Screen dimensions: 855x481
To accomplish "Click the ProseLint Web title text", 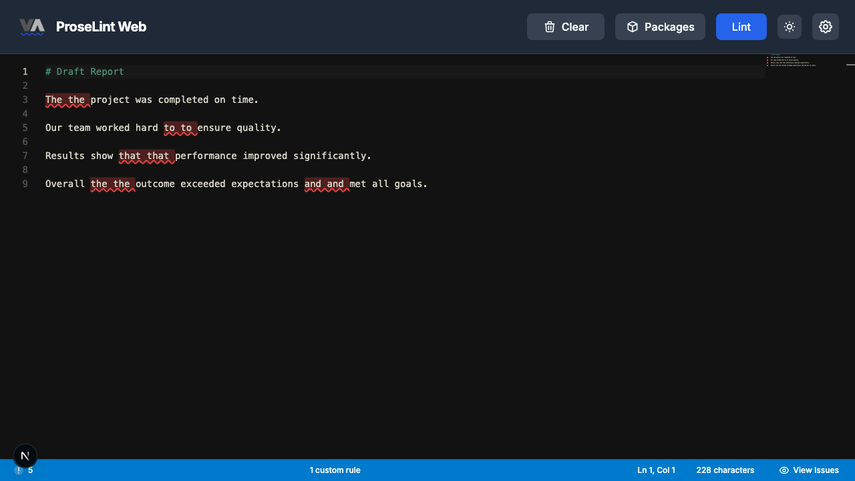I will coord(101,27).
